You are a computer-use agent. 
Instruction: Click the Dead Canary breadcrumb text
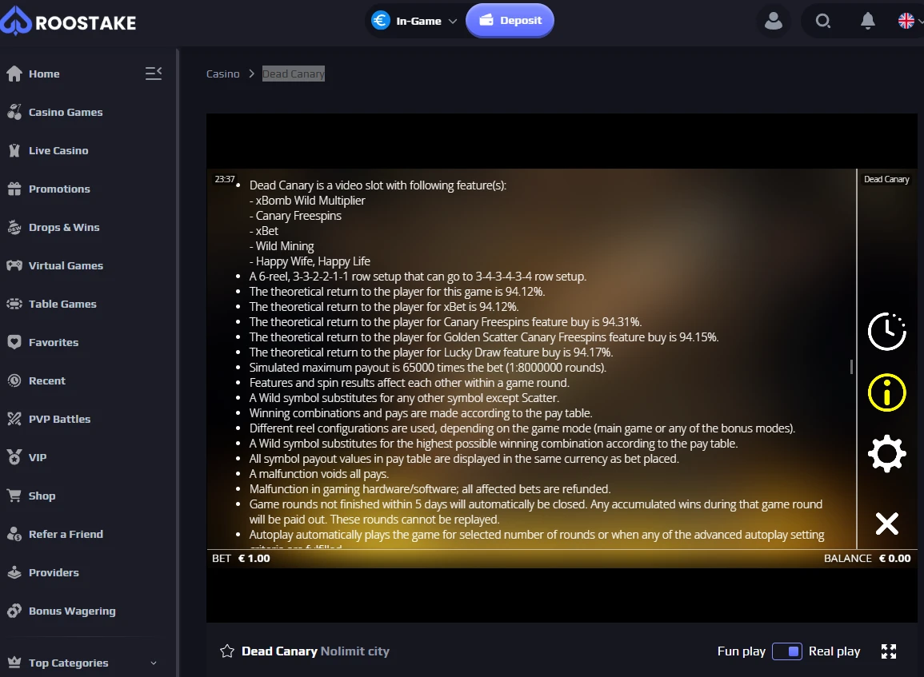click(x=294, y=74)
